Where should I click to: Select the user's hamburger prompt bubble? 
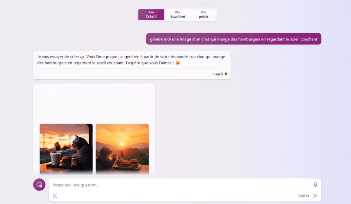233,39
